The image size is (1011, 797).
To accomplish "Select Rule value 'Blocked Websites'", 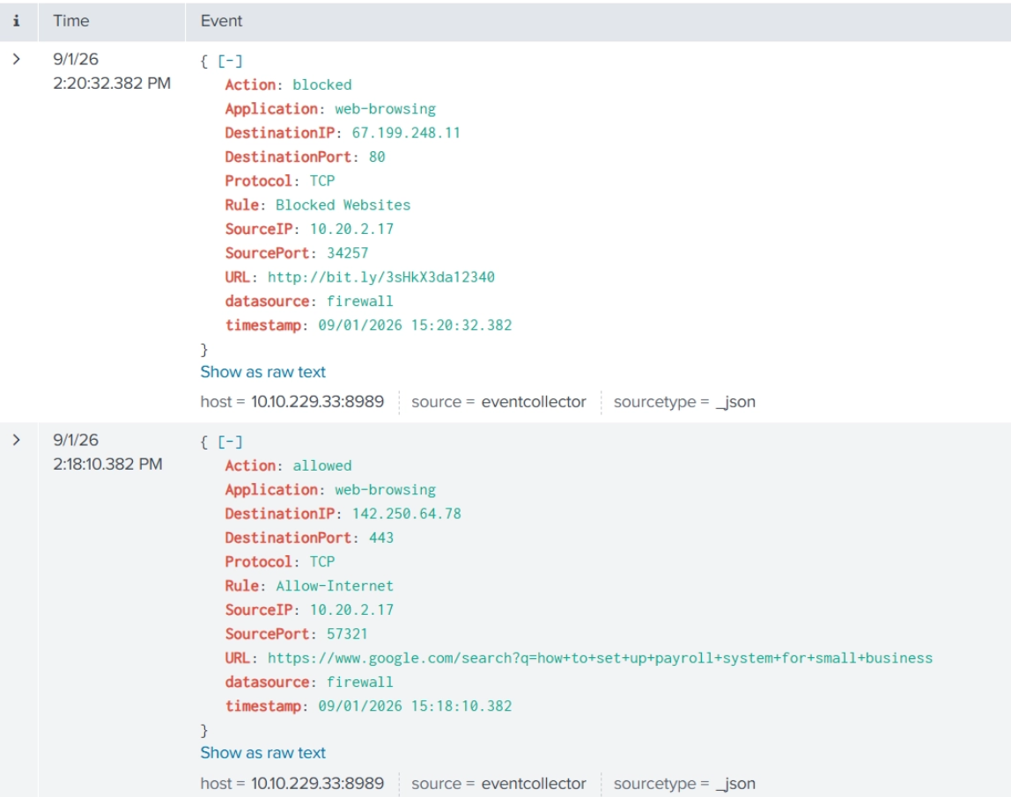I will point(343,206).
